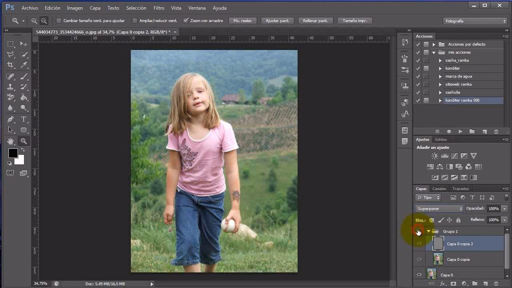Click the Ajustar pant. button

click(277, 20)
